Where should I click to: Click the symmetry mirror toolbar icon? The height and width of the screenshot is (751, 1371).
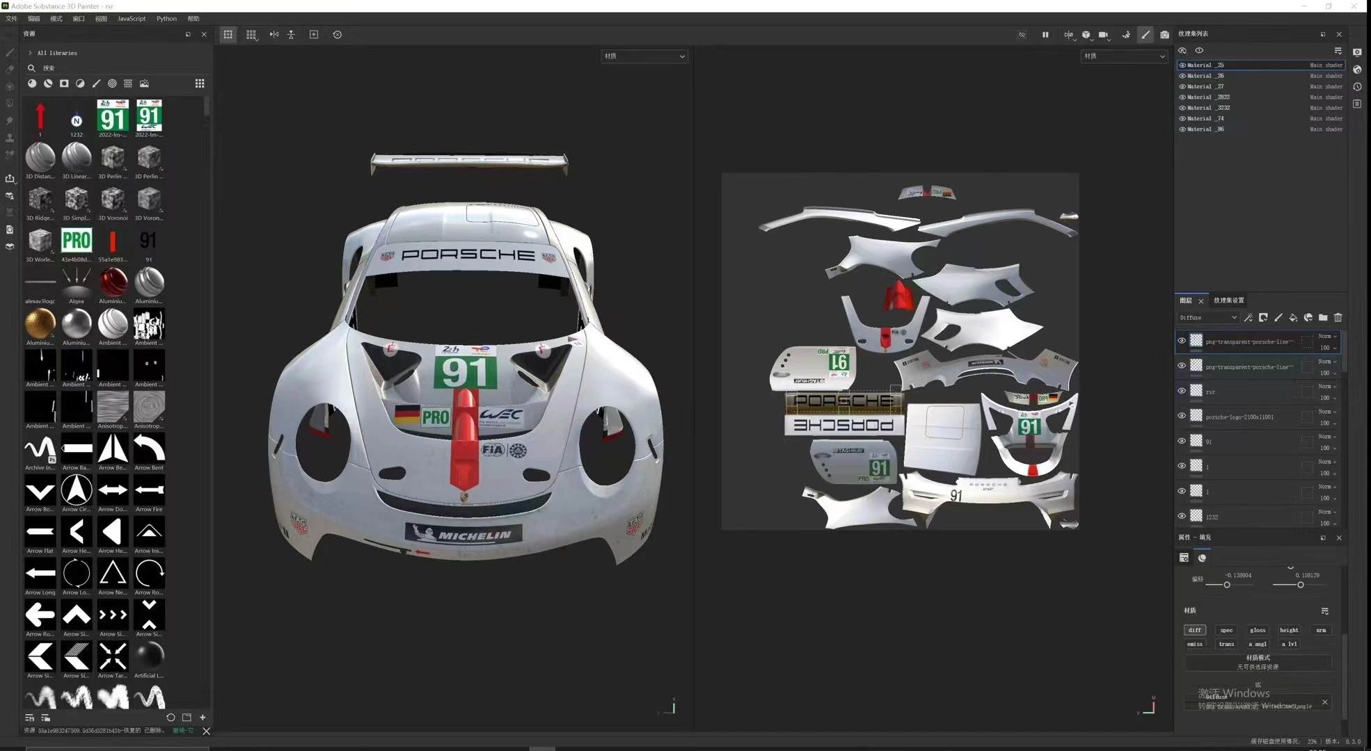click(x=274, y=34)
